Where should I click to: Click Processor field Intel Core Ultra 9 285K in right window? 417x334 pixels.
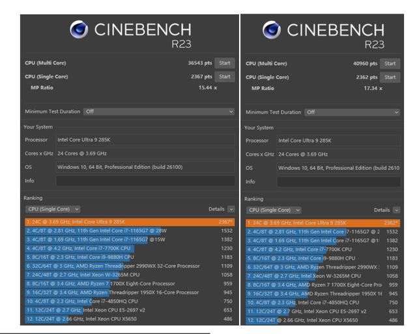pos(339,141)
